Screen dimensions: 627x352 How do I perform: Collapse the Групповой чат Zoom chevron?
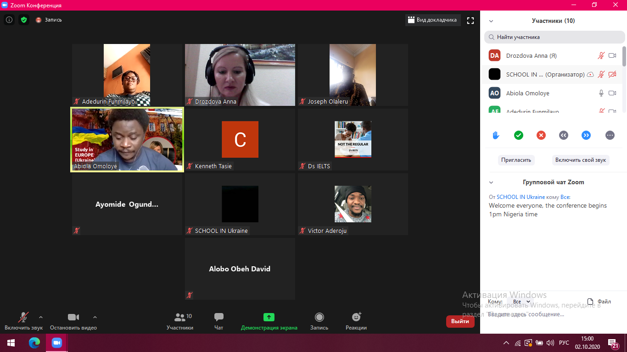click(x=491, y=182)
